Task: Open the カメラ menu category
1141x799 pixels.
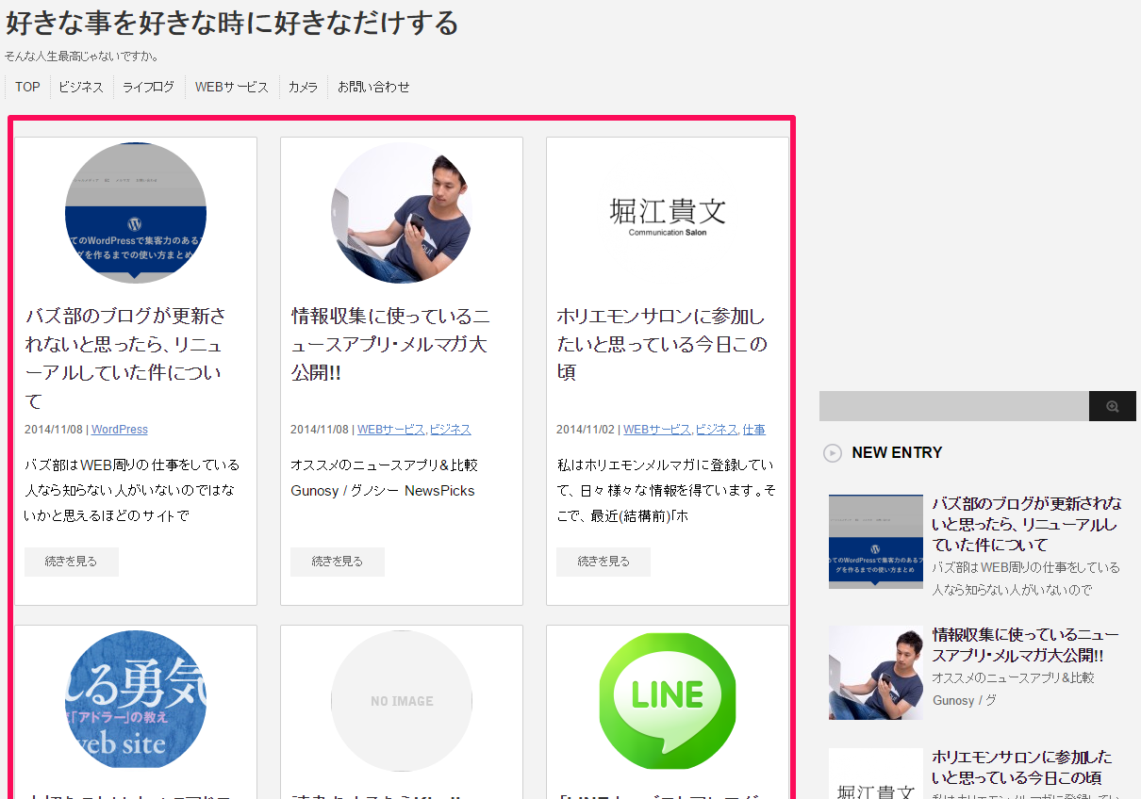Action: click(303, 87)
